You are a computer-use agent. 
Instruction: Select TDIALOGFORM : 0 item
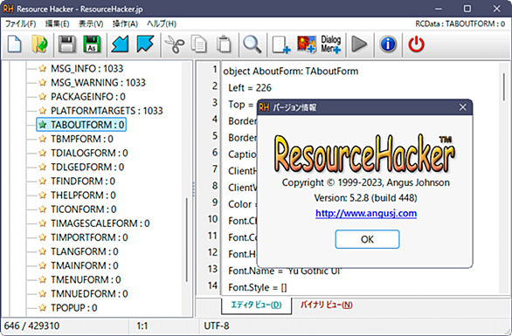[89, 153]
